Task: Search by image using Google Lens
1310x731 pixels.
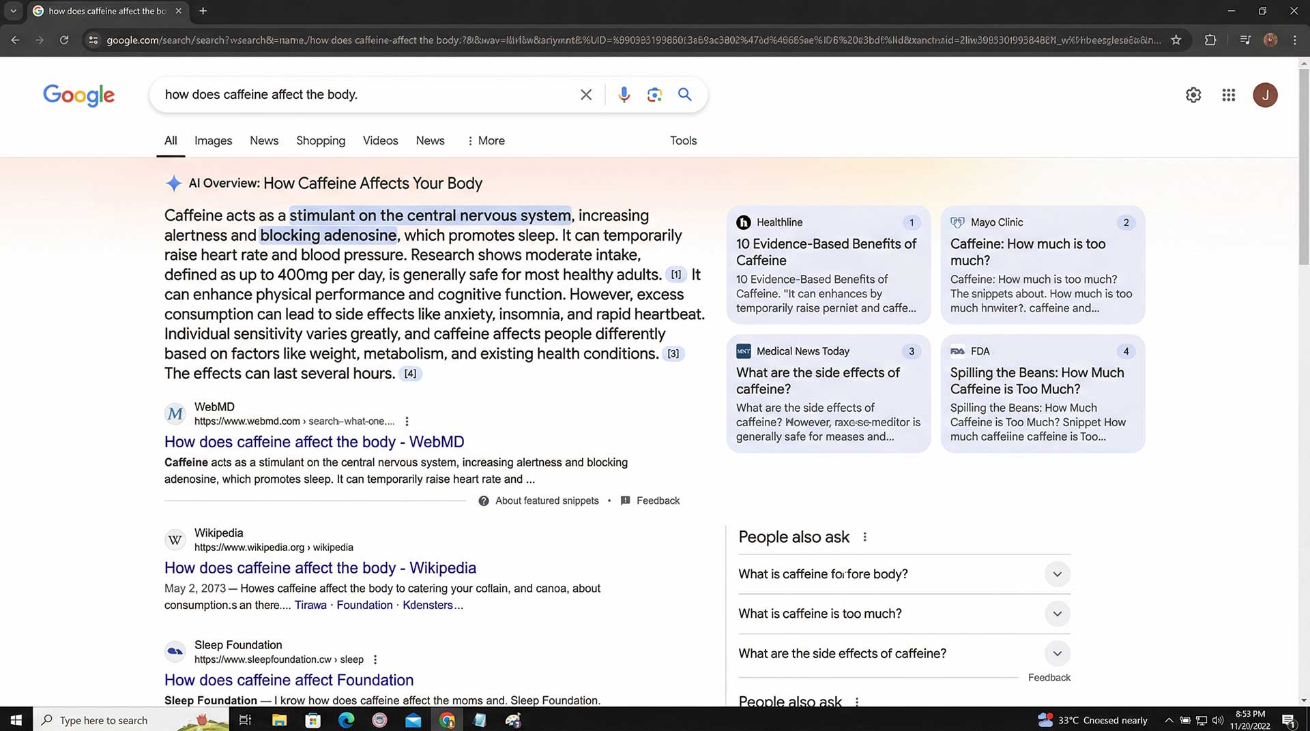Action: (x=654, y=95)
